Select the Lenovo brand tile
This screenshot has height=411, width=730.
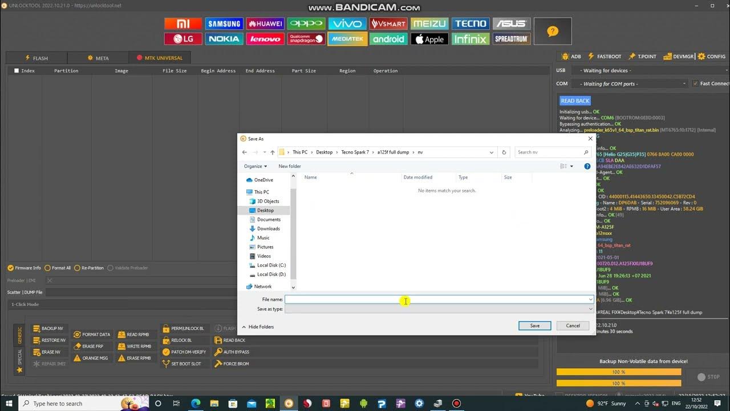point(265,39)
